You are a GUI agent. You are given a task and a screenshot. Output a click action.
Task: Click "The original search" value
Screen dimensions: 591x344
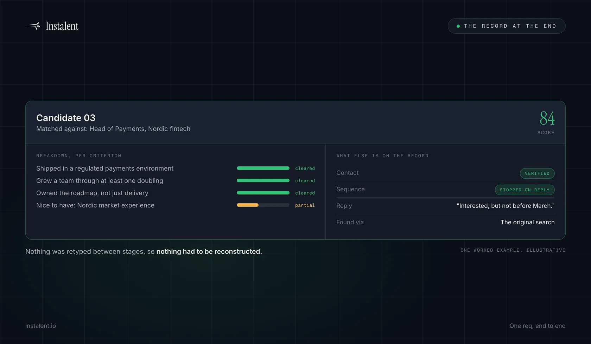528,222
